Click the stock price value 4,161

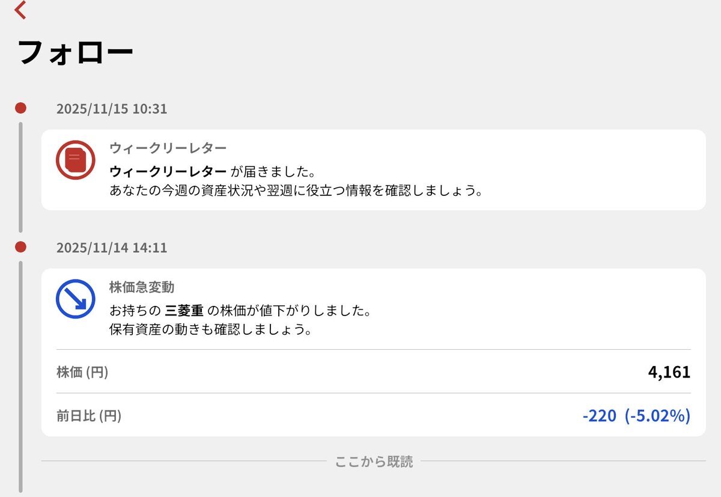pyautogui.click(x=669, y=372)
